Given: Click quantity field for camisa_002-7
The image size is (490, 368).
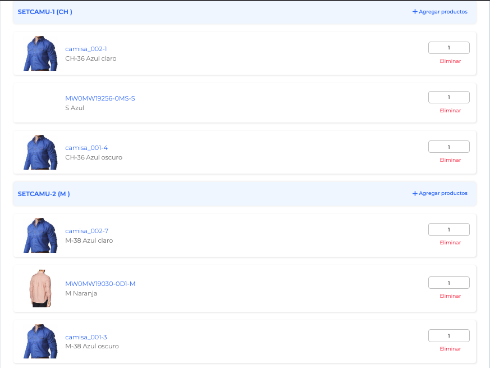Looking at the screenshot, I should [449, 230].
